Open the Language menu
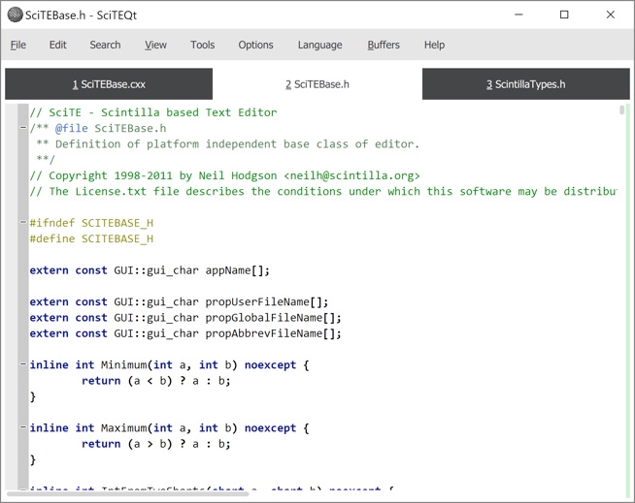 (320, 45)
